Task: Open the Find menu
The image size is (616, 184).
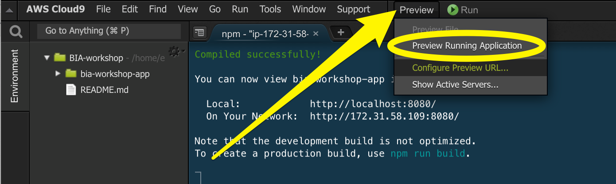Action: point(158,9)
